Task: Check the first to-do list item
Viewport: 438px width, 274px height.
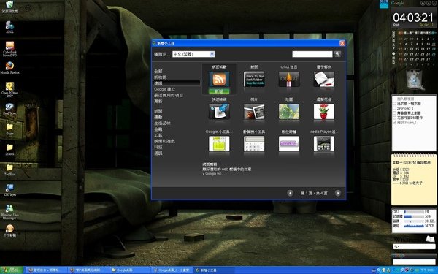Action: (x=394, y=104)
